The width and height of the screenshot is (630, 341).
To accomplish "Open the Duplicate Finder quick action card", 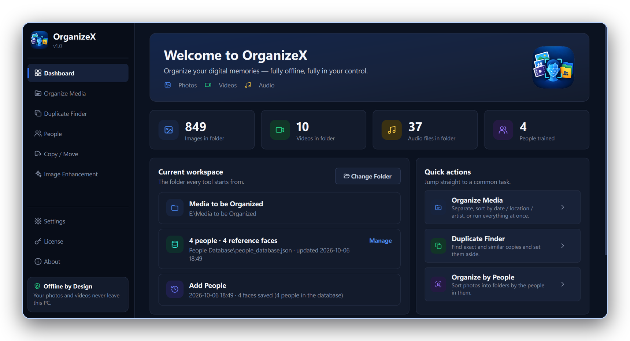I will click(x=503, y=246).
